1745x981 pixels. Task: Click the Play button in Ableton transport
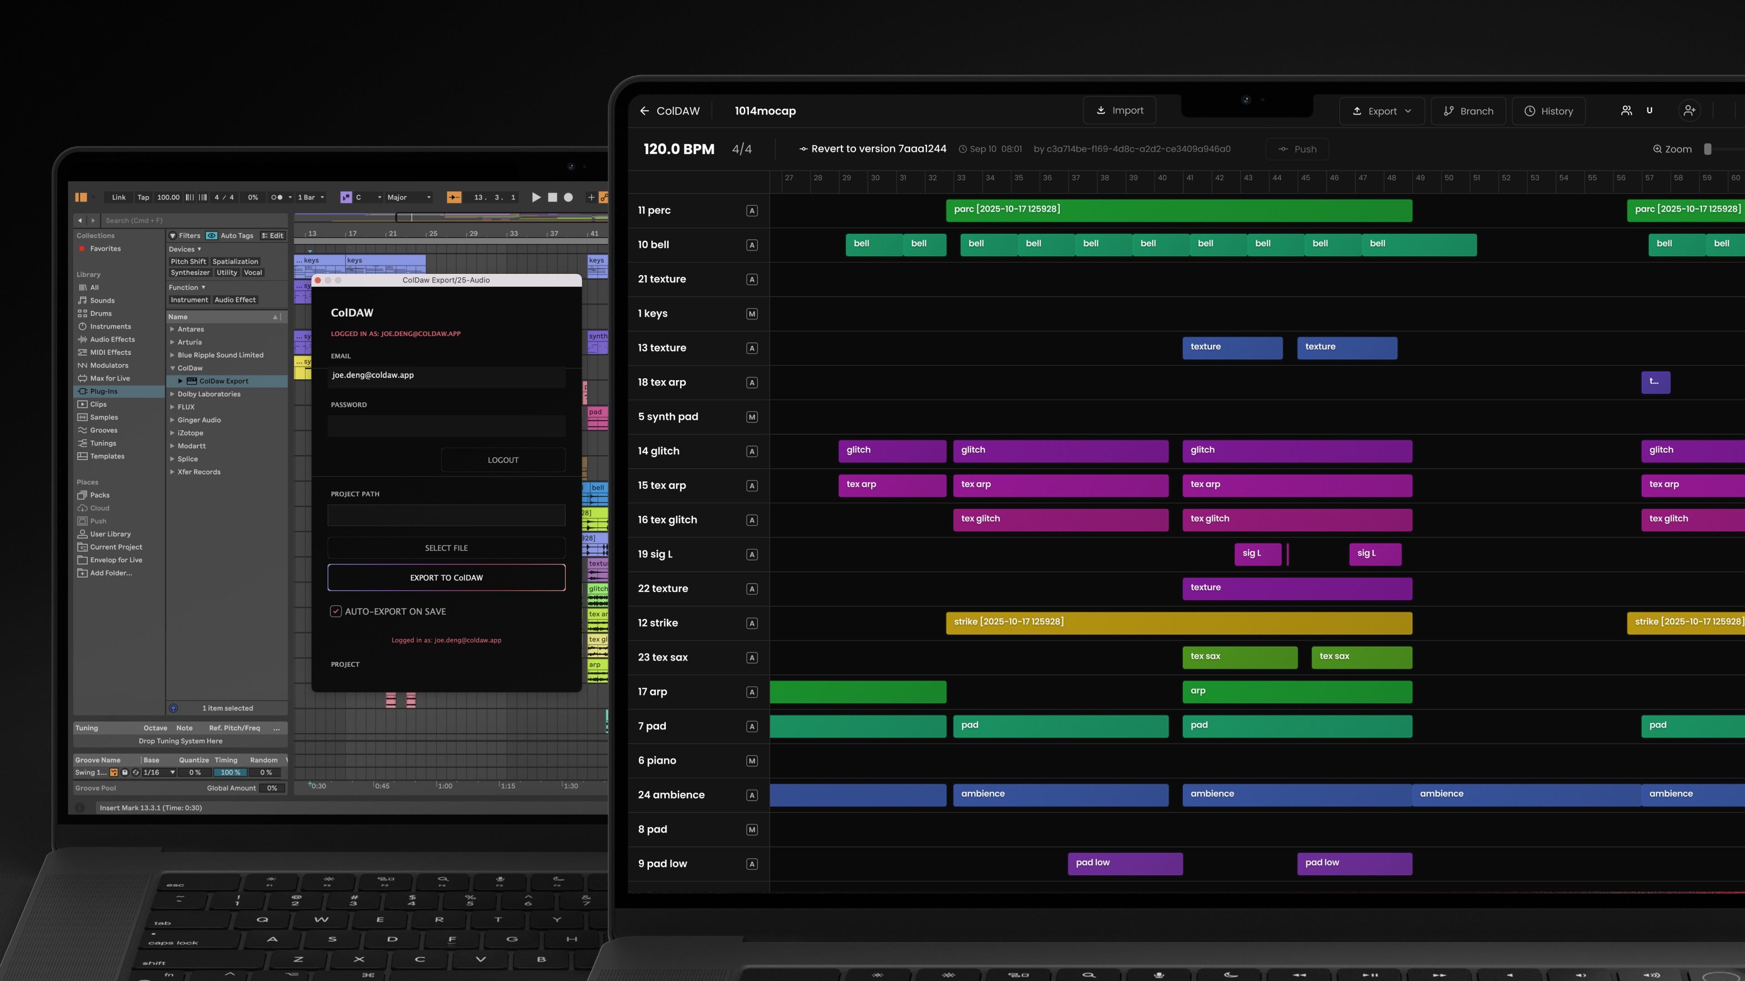pyautogui.click(x=536, y=197)
